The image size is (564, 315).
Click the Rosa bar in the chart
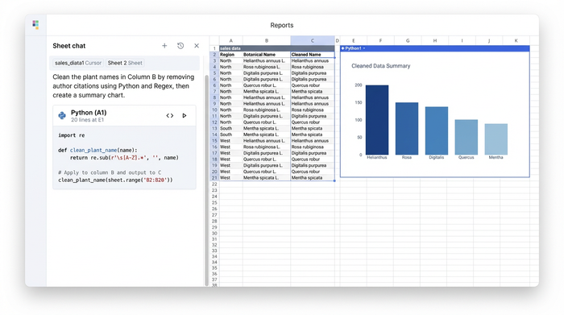tap(407, 129)
